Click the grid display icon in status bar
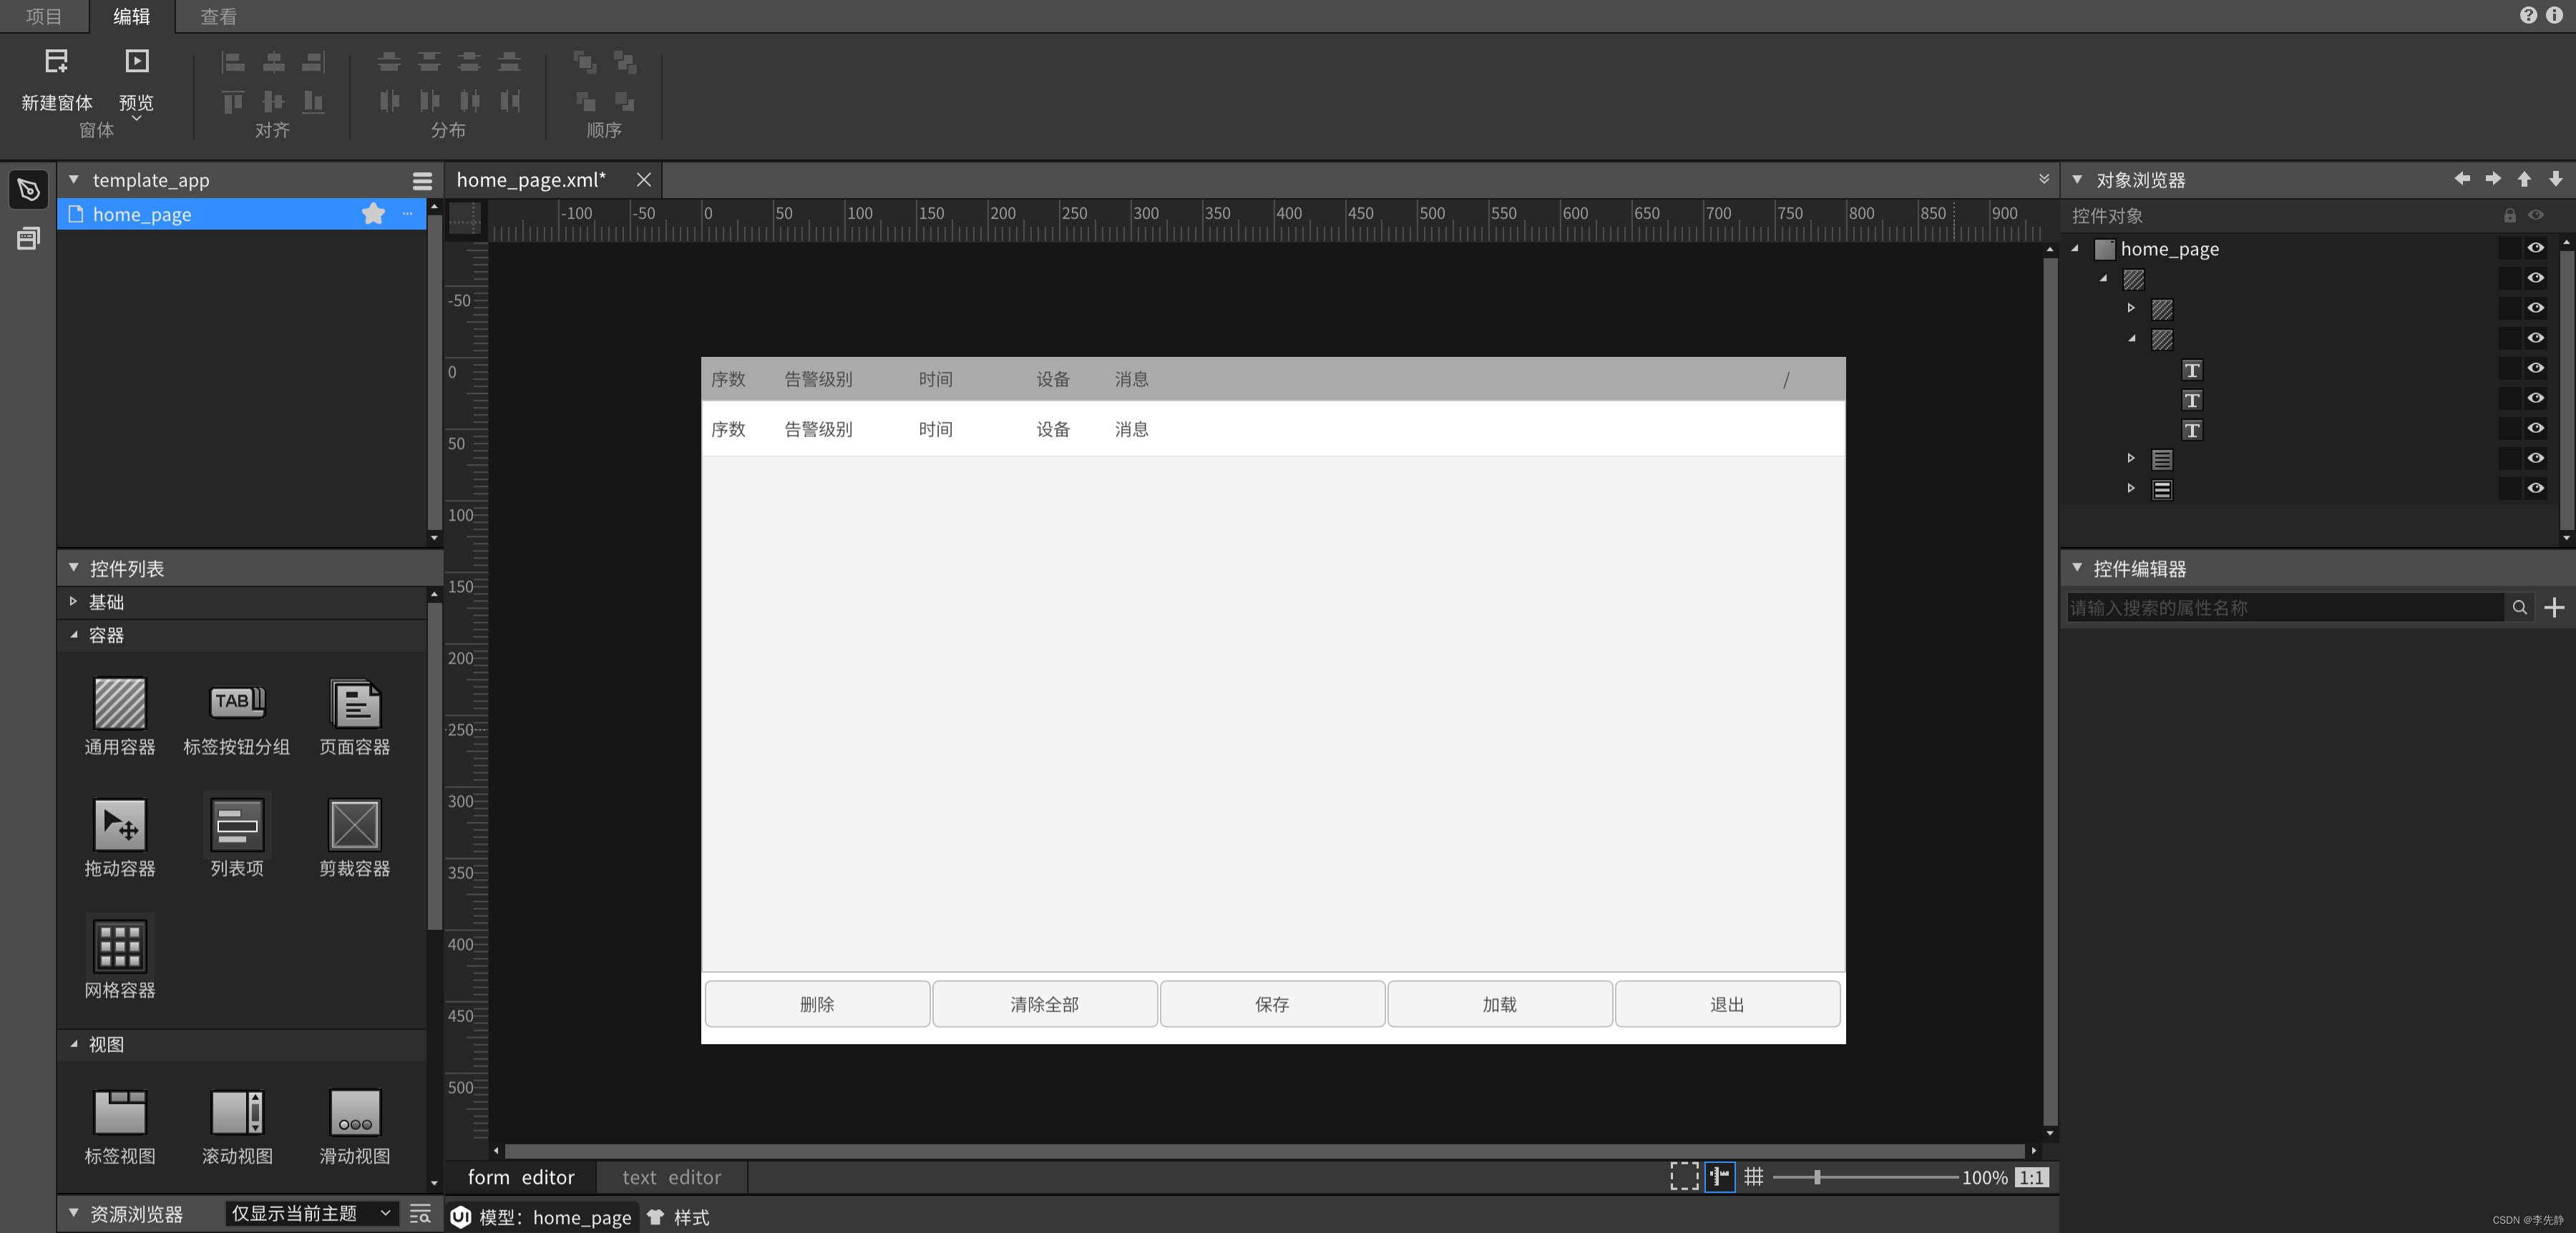The width and height of the screenshot is (2576, 1233). point(1754,1176)
